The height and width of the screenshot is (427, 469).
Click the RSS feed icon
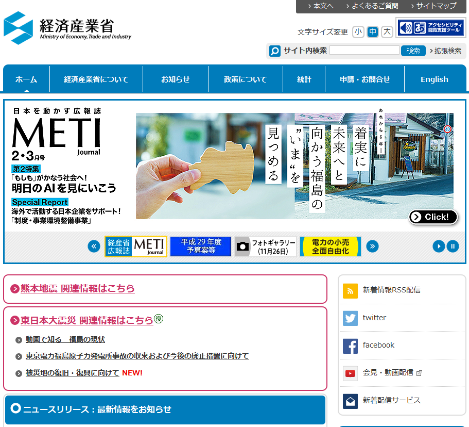tap(350, 291)
